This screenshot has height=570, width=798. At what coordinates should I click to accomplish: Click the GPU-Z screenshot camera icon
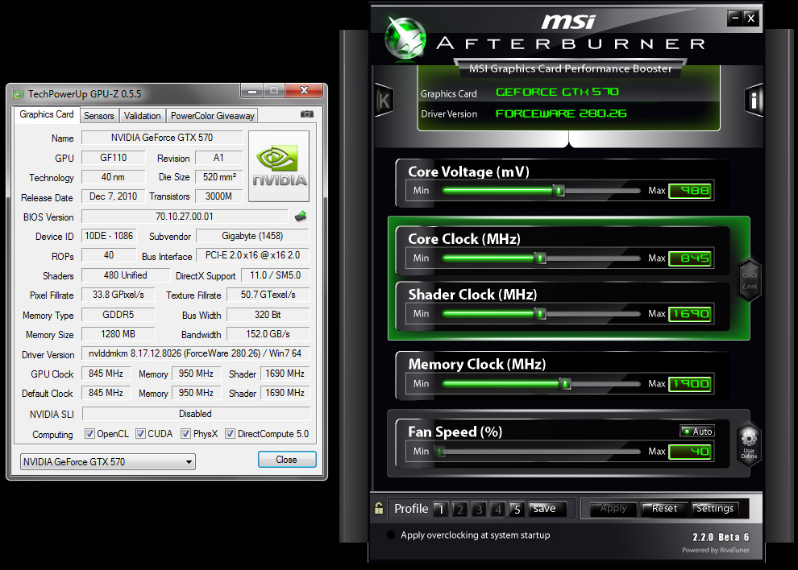[x=307, y=114]
